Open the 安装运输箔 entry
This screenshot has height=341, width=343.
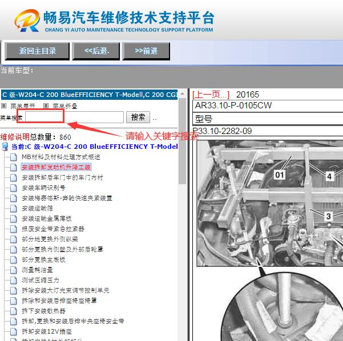[x=37, y=208]
